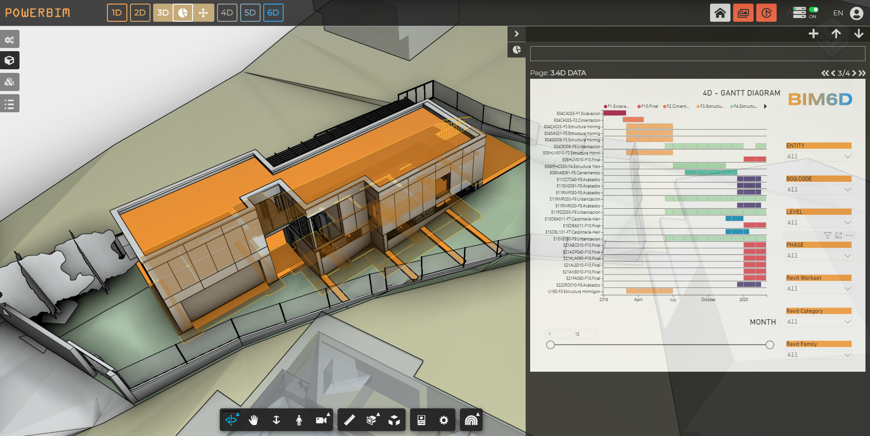Activate the first-person walk tool
This screenshot has width=870, height=436.
299,420
